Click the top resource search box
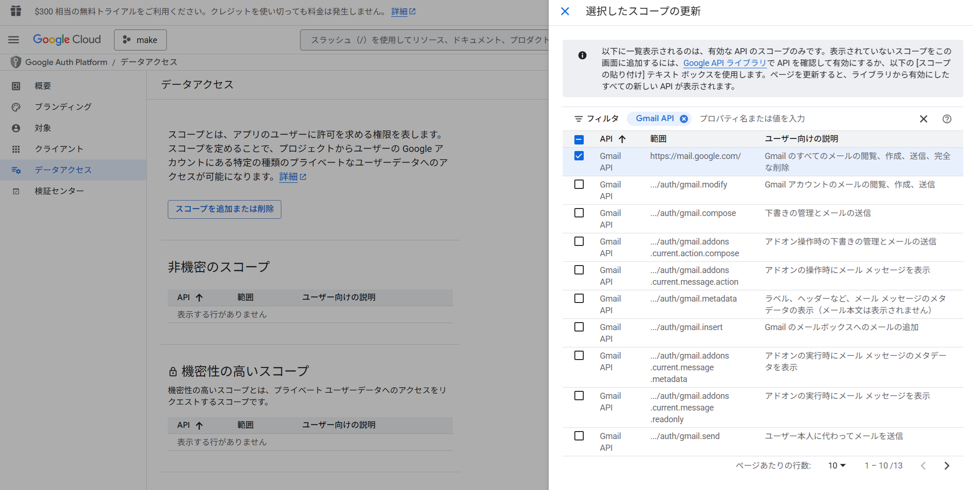The height and width of the screenshot is (490, 973). [x=424, y=40]
